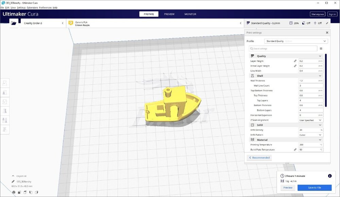The height and width of the screenshot is (197, 340).
Task: Collapse the Material settings section
Action: (286, 140)
